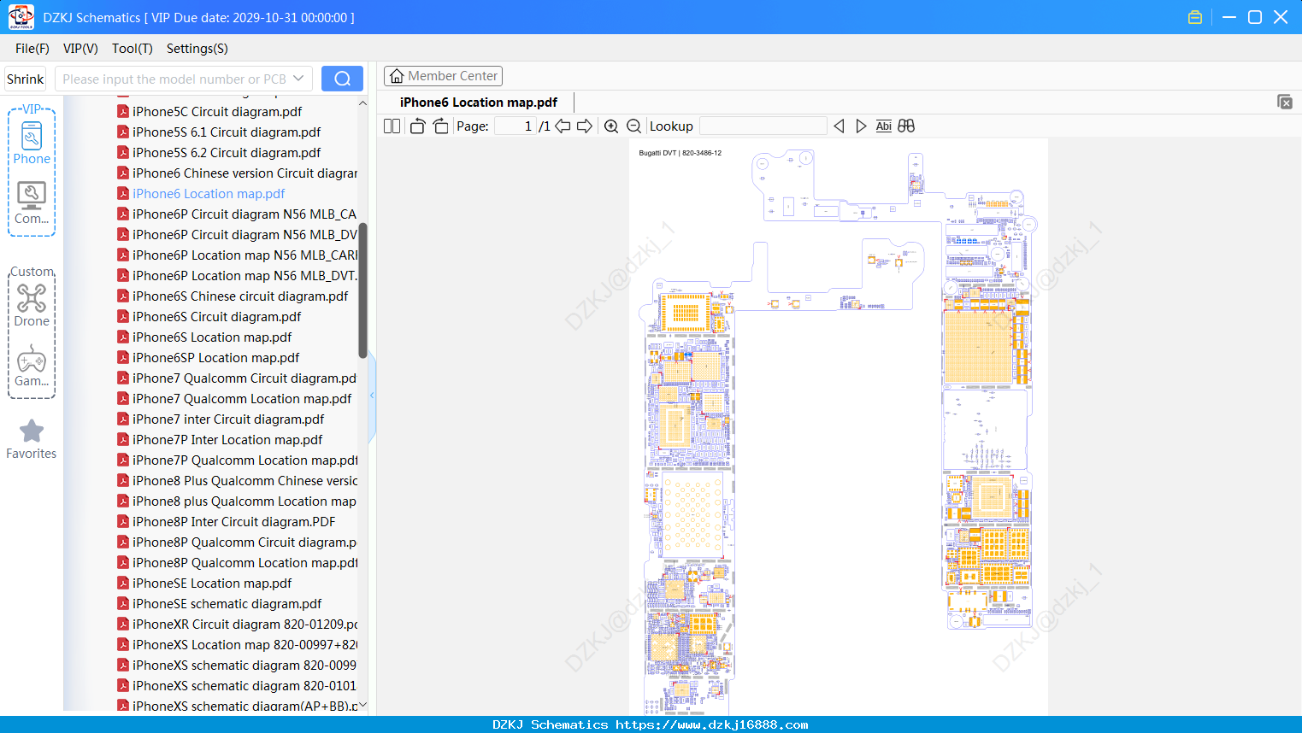This screenshot has width=1302, height=733.
Task: Focus the model number search field
Action: [175, 79]
